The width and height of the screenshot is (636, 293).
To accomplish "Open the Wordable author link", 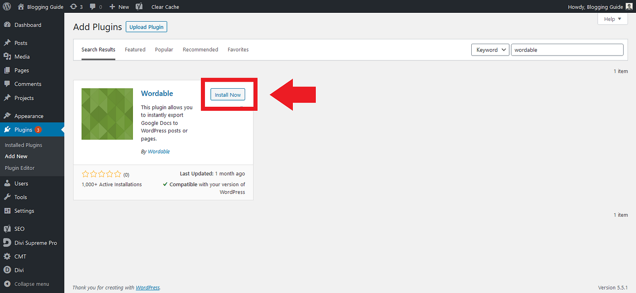I will [x=159, y=151].
